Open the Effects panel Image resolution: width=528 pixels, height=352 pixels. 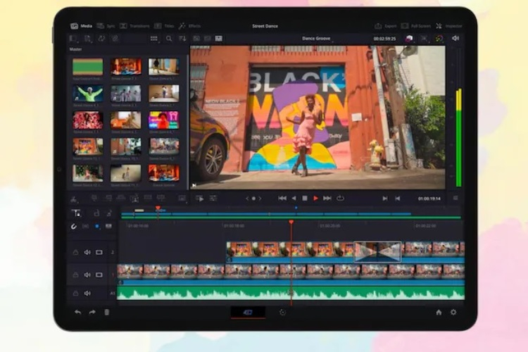point(190,26)
